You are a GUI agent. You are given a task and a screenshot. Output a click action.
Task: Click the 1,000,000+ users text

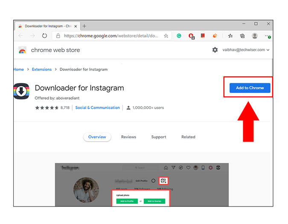coord(148,108)
